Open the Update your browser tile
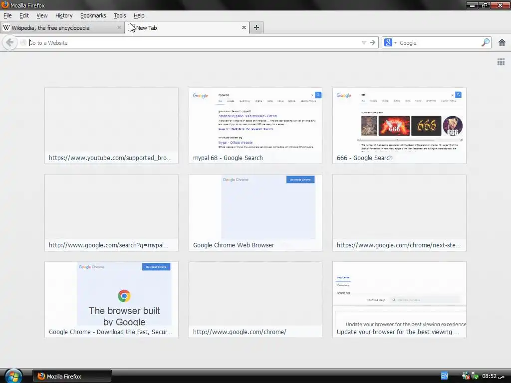This screenshot has width=511, height=383. 399,300
